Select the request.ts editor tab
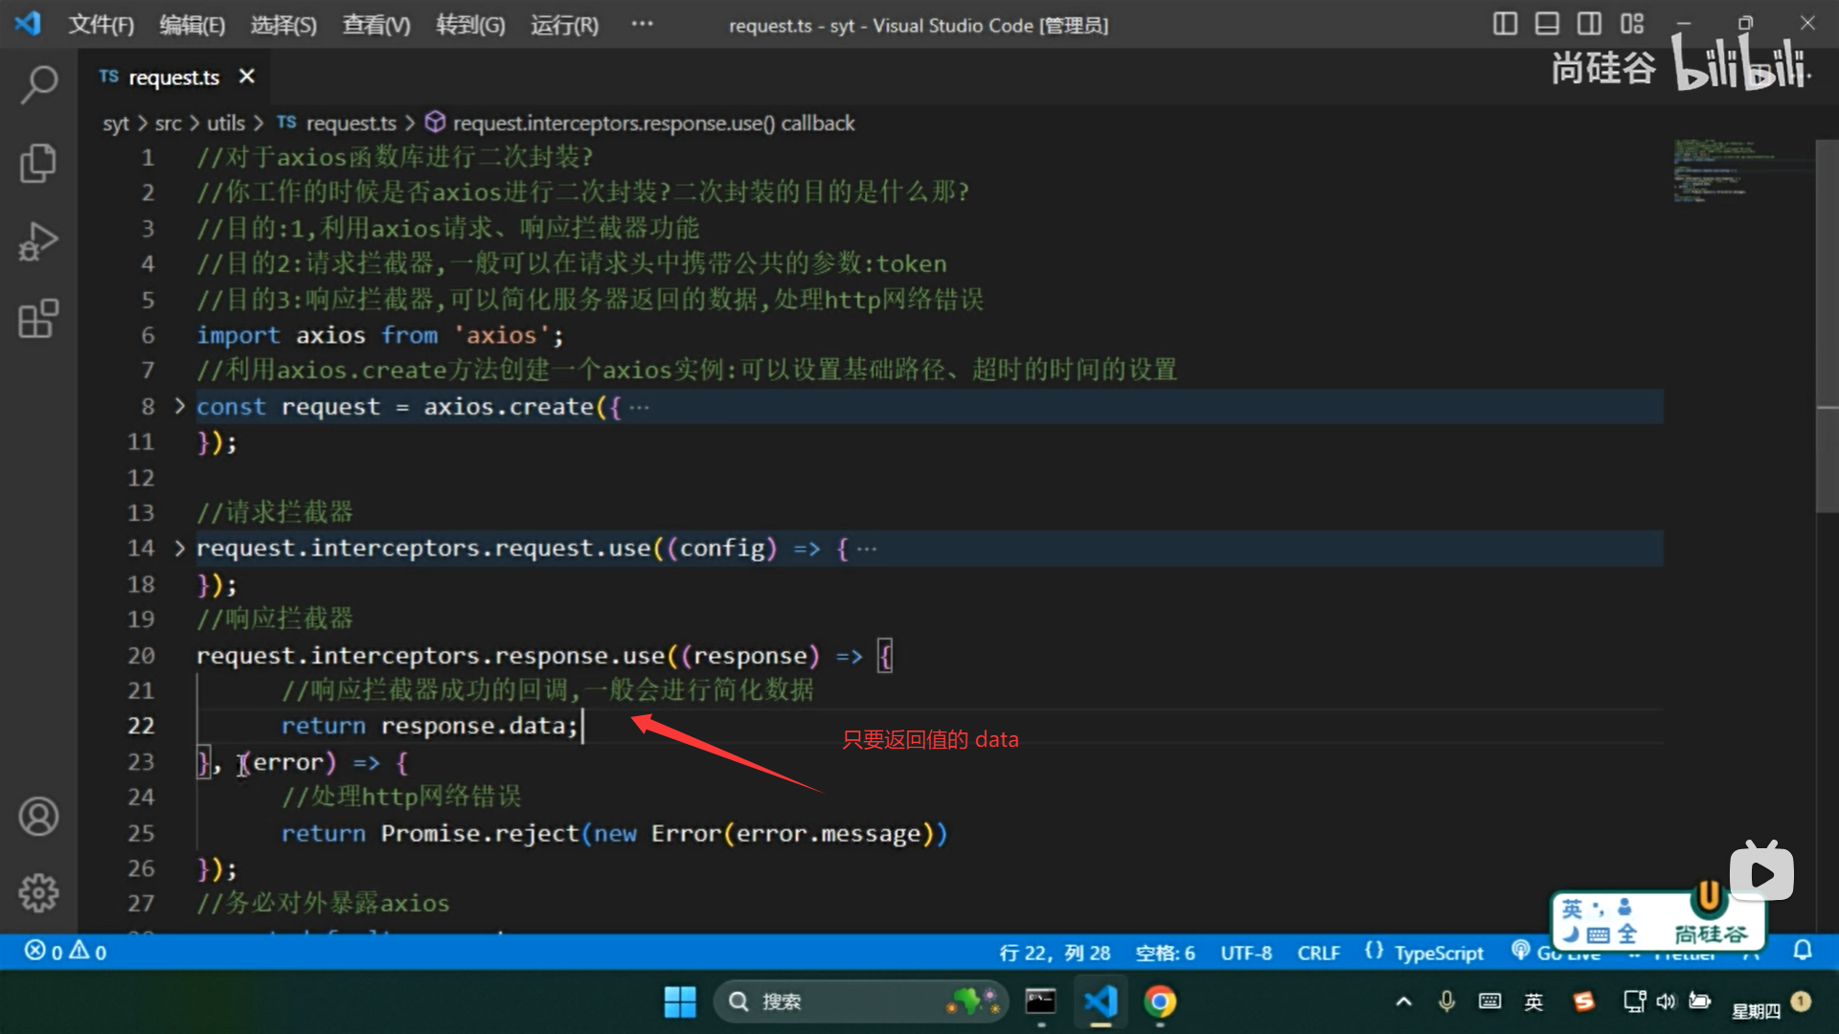Screen dimensions: 1839x1034 (x=172, y=77)
